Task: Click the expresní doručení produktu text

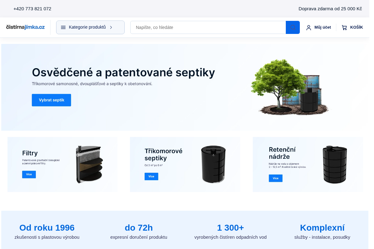Action: [x=139, y=237]
